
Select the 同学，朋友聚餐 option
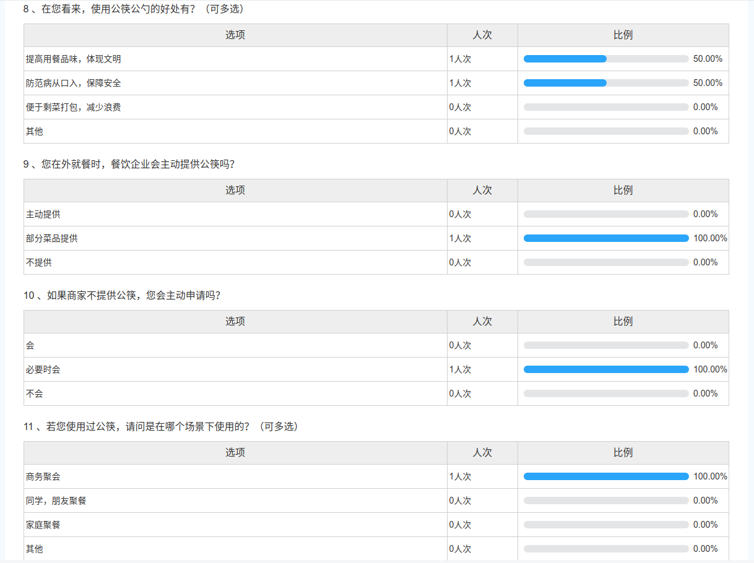[x=56, y=501]
